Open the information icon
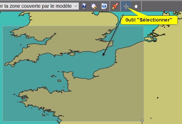The height and width of the screenshot is (124, 182). [104, 6]
